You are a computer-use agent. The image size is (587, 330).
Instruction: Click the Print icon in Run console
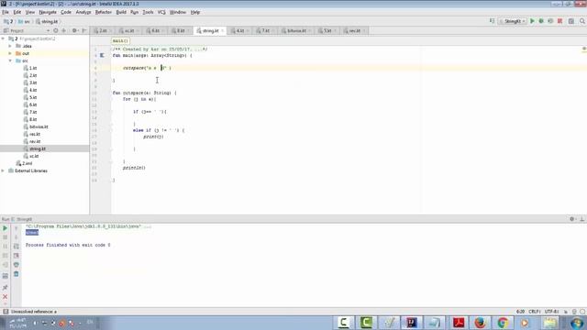pos(17,265)
